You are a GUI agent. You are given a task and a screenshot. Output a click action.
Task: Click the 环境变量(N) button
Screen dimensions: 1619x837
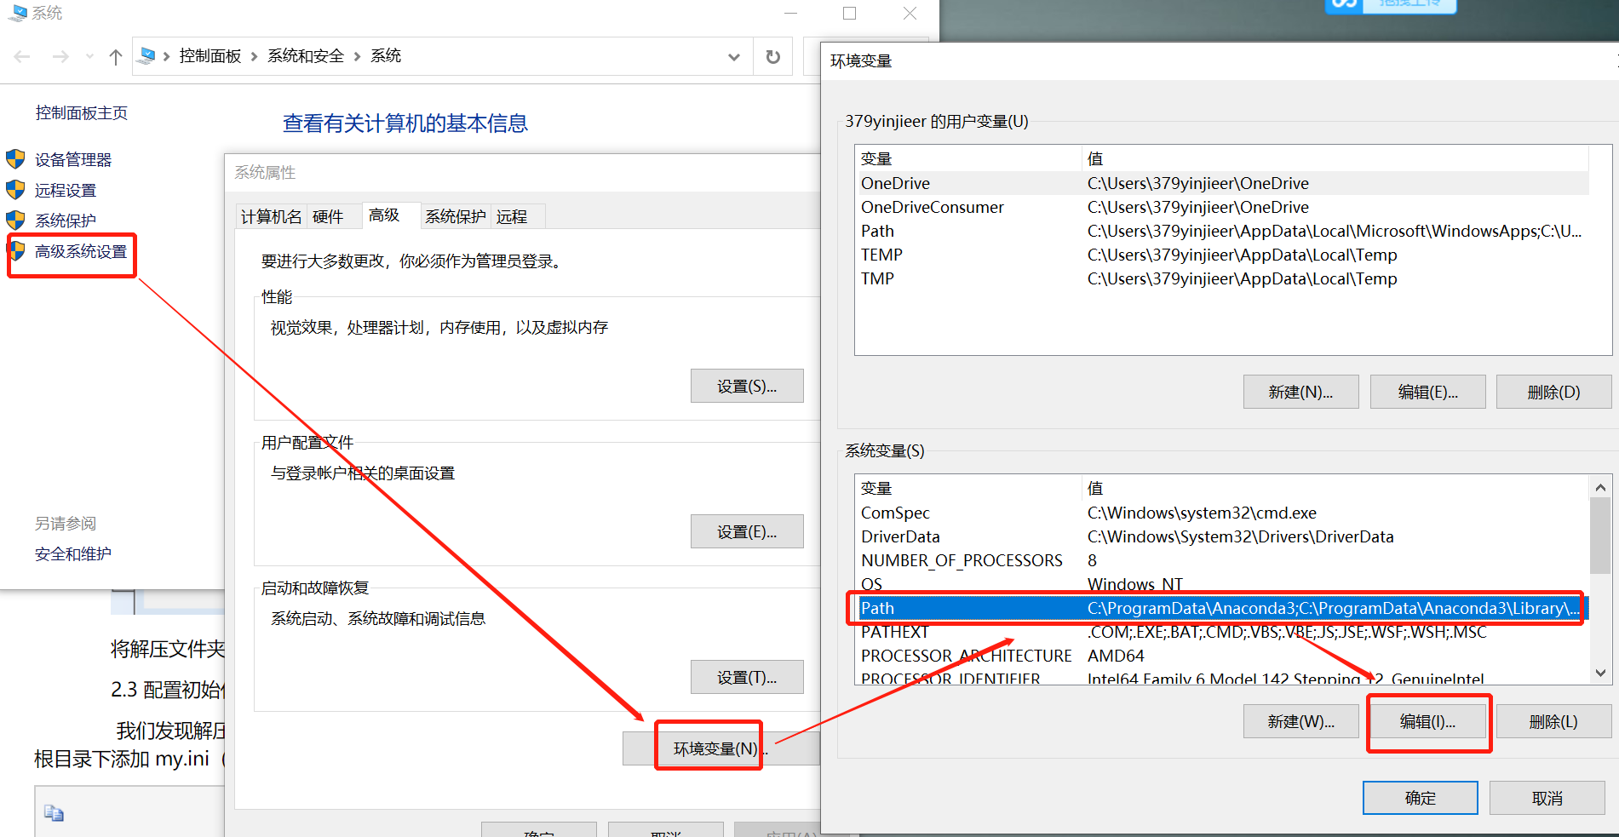(x=721, y=749)
